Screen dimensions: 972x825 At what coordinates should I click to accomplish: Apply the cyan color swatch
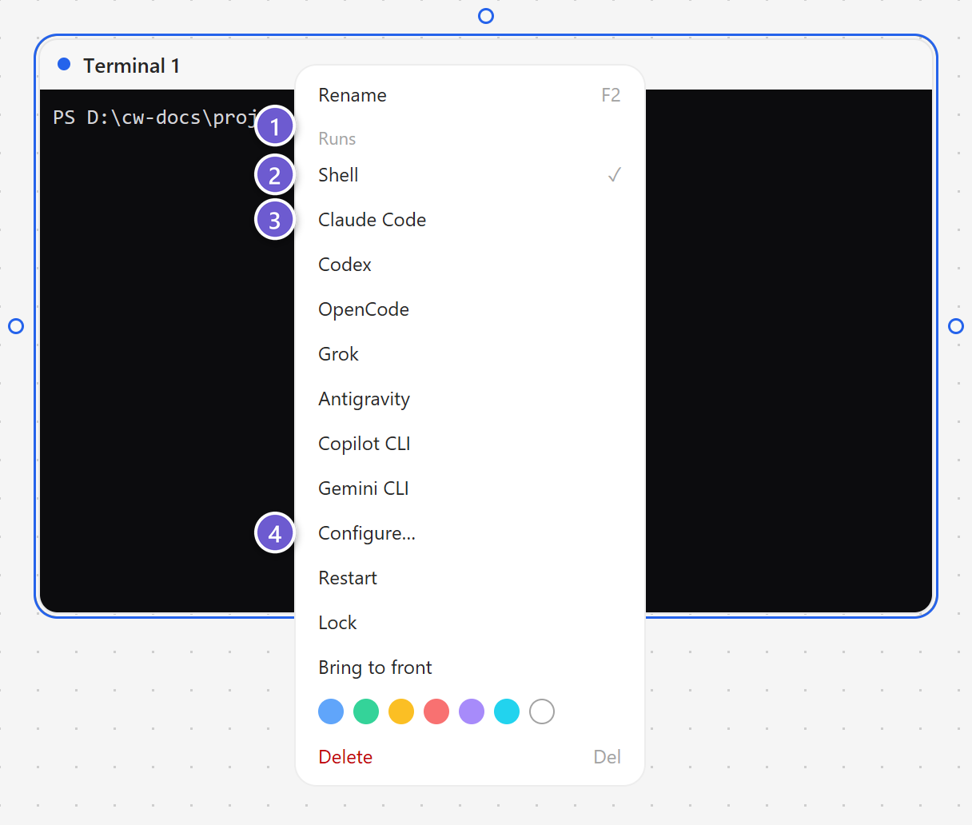point(507,711)
